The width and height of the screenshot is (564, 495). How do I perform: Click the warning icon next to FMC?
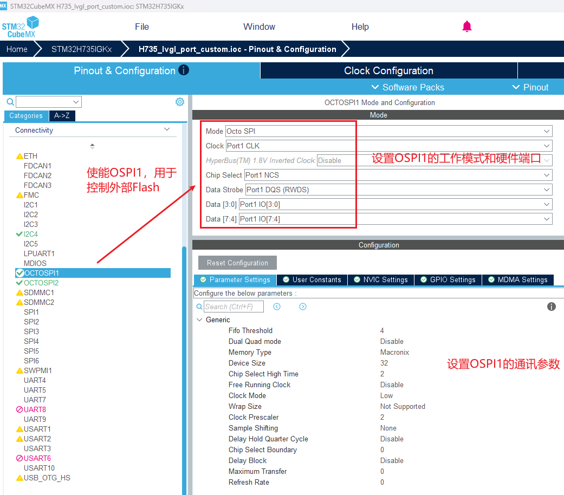click(20, 195)
